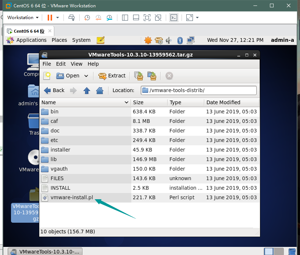Viewport: 300px width, 255px height.
Task: Sort by Date Modified column header
Action: 232,102
